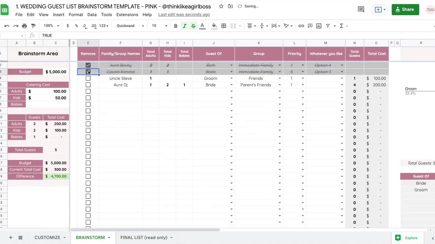Toggle Remove checkbox for Cousin Kimmie

click(88, 72)
